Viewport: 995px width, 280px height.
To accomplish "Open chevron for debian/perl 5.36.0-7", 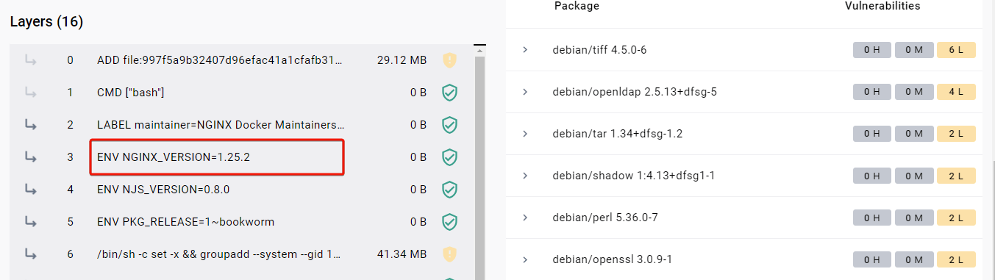I will click(x=525, y=218).
